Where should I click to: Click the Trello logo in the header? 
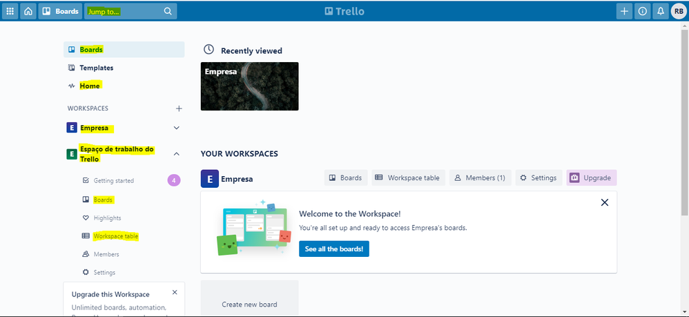pyautogui.click(x=344, y=12)
